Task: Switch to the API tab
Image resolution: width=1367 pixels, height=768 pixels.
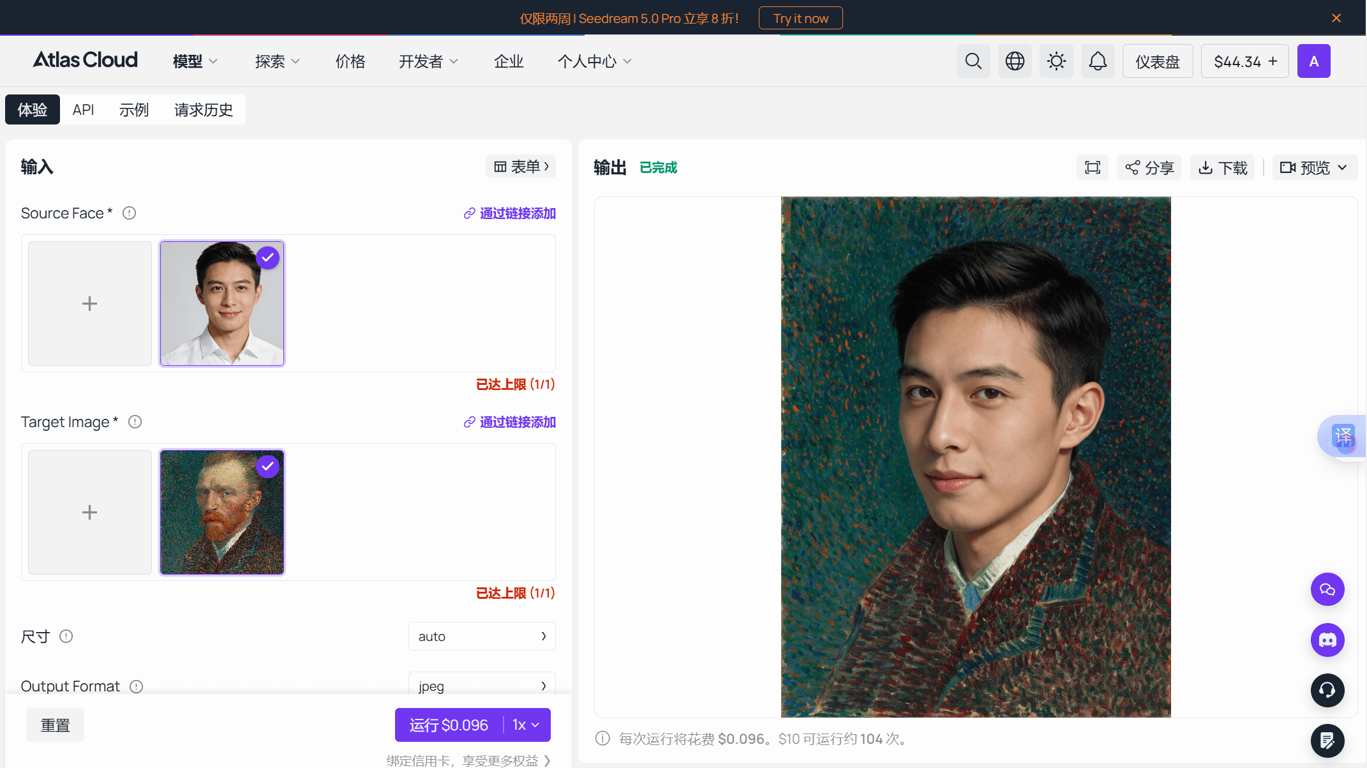Action: point(84,110)
